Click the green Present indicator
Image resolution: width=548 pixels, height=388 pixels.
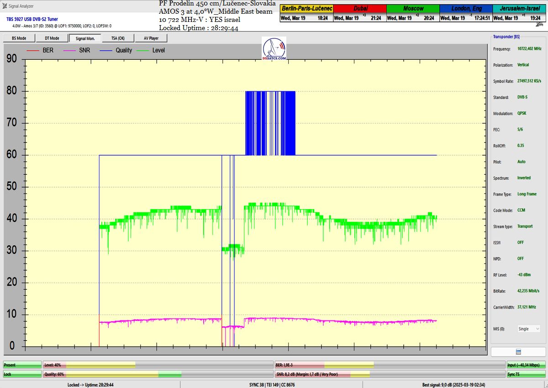click(x=22, y=365)
